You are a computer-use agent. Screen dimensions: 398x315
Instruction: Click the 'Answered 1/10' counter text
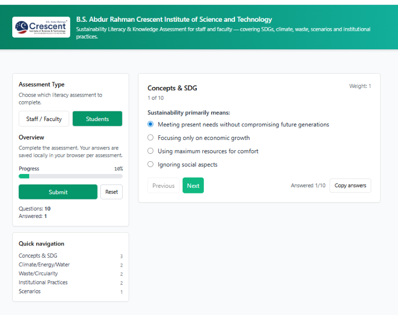[x=308, y=186]
